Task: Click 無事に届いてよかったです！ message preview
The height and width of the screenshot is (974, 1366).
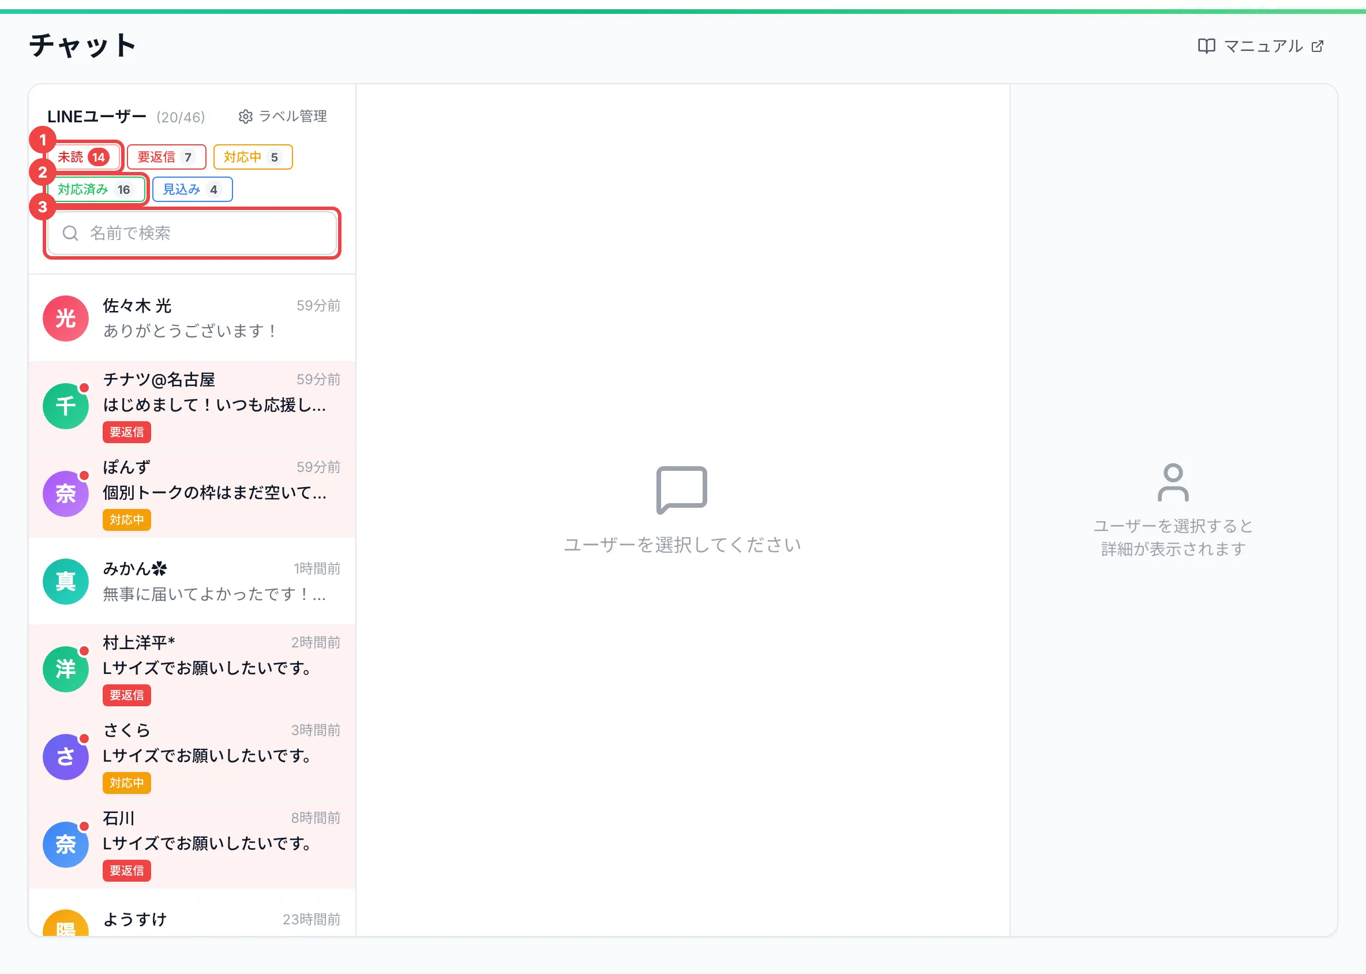Action: [215, 594]
